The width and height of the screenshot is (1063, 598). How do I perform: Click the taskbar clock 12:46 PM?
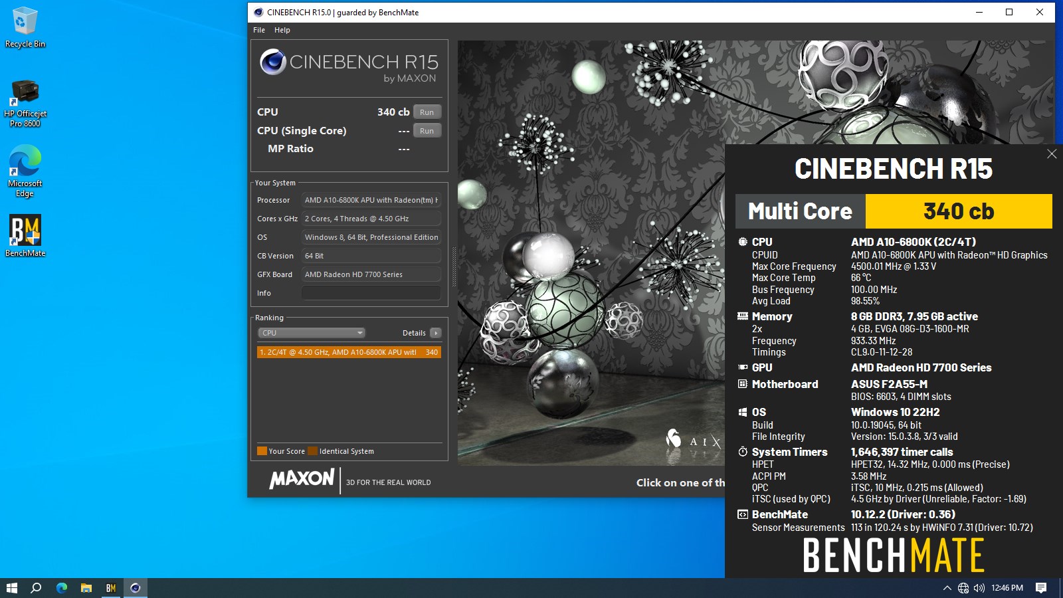[1007, 588]
